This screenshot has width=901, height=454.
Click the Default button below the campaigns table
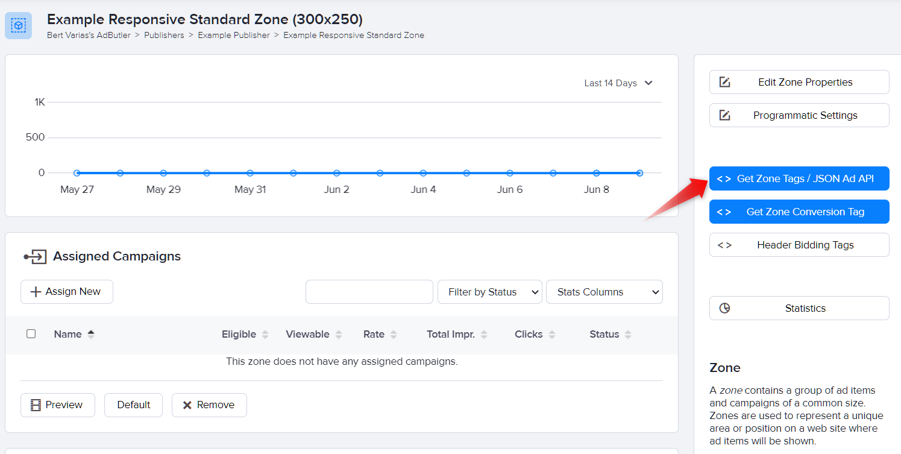(133, 405)
